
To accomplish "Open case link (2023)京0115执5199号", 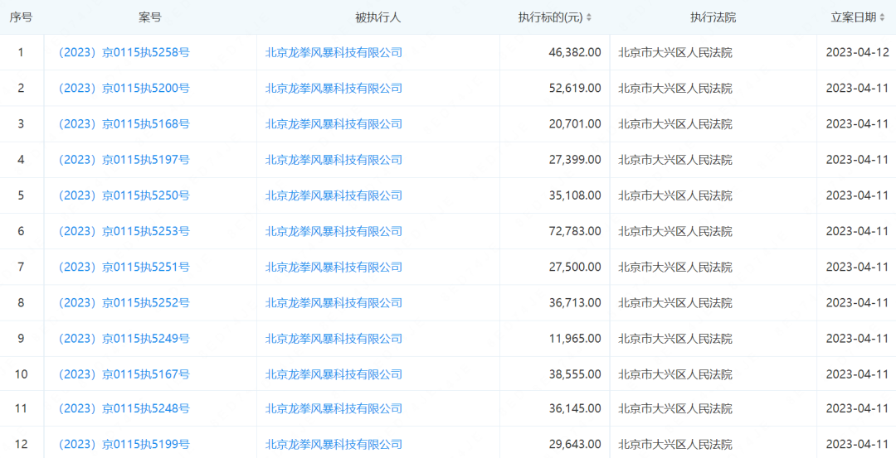I will (124, 444).
